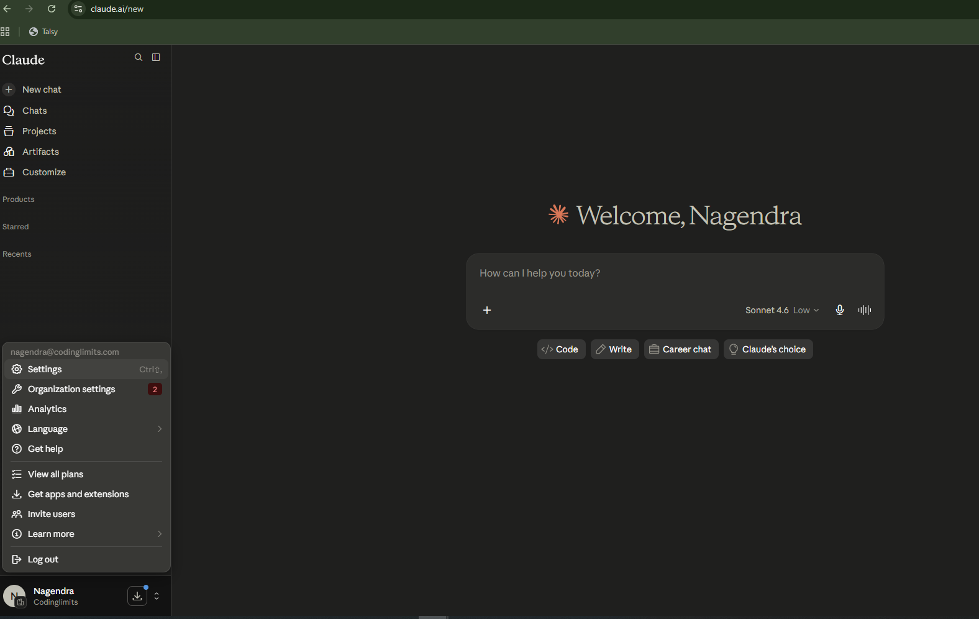Collapse sidebar with the panel toggle icon
Image resolution: width=979 pixels, height=619 pixels.
tap(156, 57)
